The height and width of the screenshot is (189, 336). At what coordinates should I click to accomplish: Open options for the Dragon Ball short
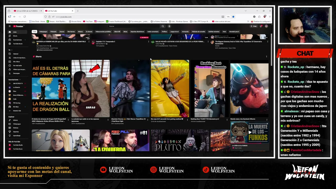click(x=68, y=120)
